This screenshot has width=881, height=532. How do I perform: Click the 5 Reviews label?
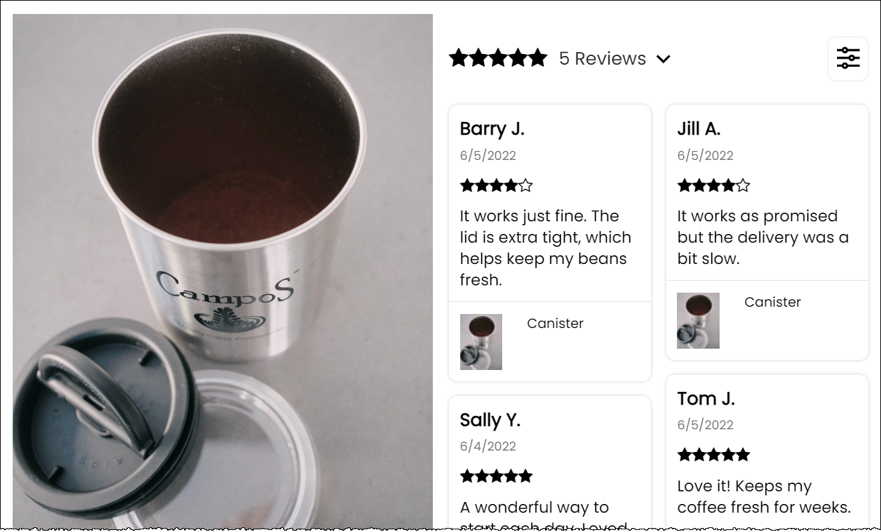coord(602,59)
